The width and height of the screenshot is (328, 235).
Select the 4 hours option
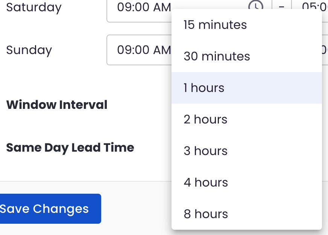247,182
